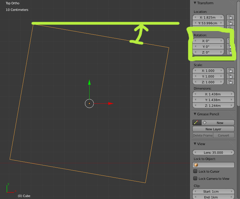
Task: Click Clip Start 1cm field
Action: [x=213, y=191]
